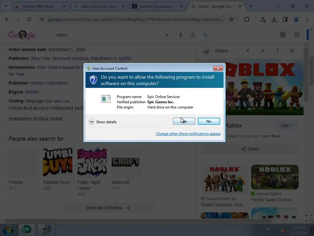Open Google apps grid
Image resolution: width=314 pixels, height=236 pixels.
pos(297,35)
